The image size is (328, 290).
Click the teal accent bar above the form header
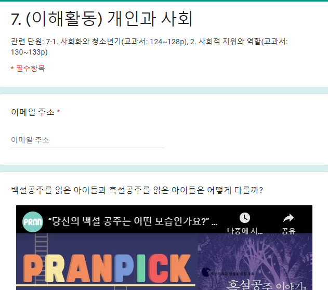(x=164, y=1)
